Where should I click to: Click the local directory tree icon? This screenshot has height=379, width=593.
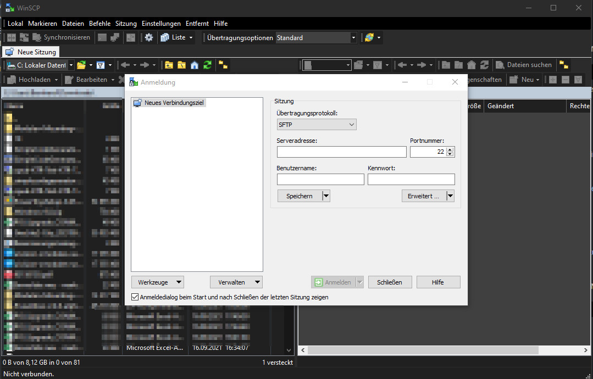(223, 65)
